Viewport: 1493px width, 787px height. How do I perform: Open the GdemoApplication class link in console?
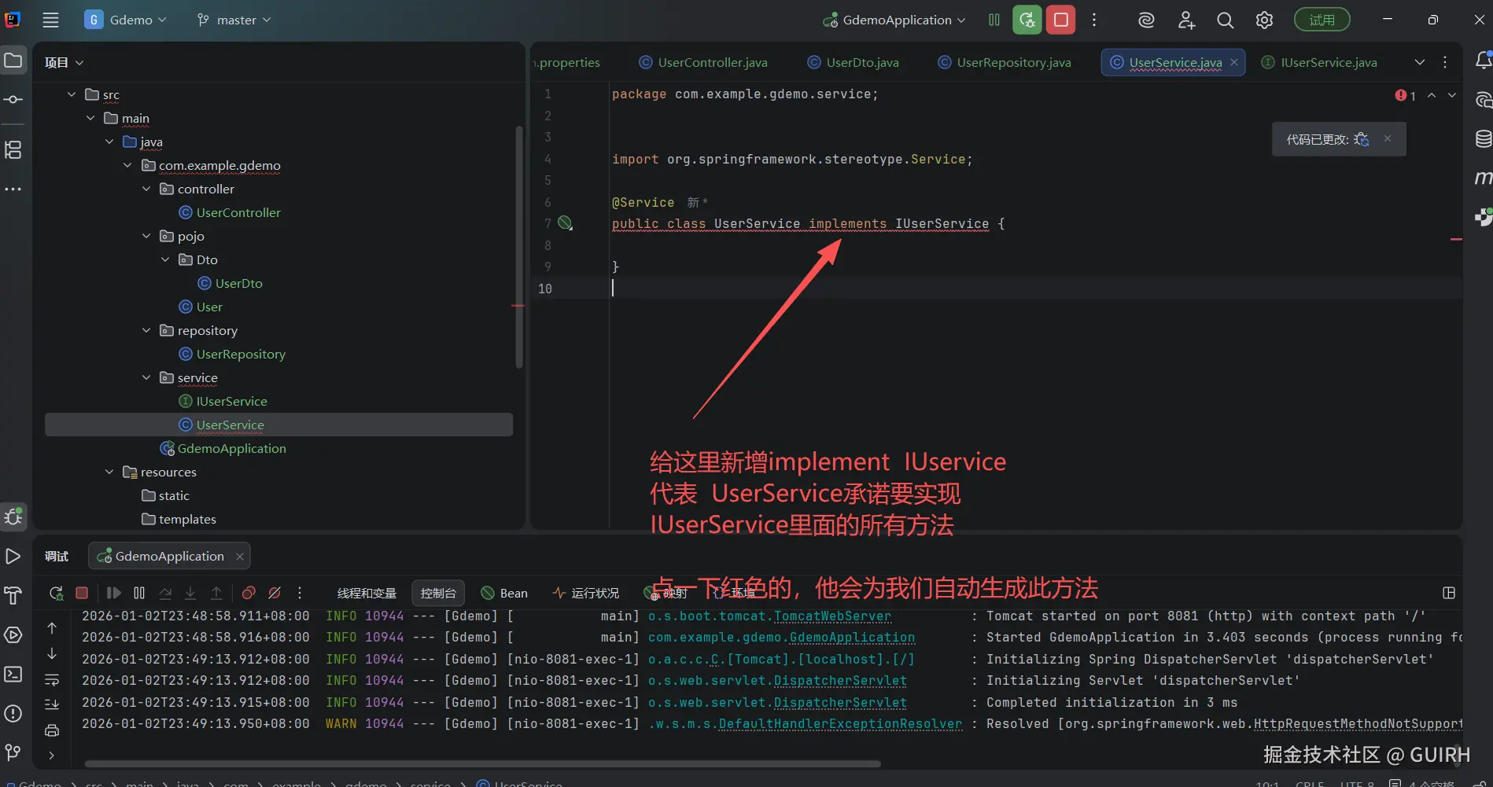[x=853, y=637]
